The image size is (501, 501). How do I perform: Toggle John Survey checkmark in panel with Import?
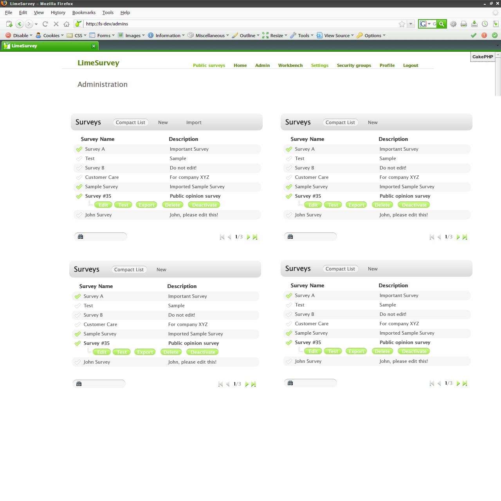tap(79, 215)
